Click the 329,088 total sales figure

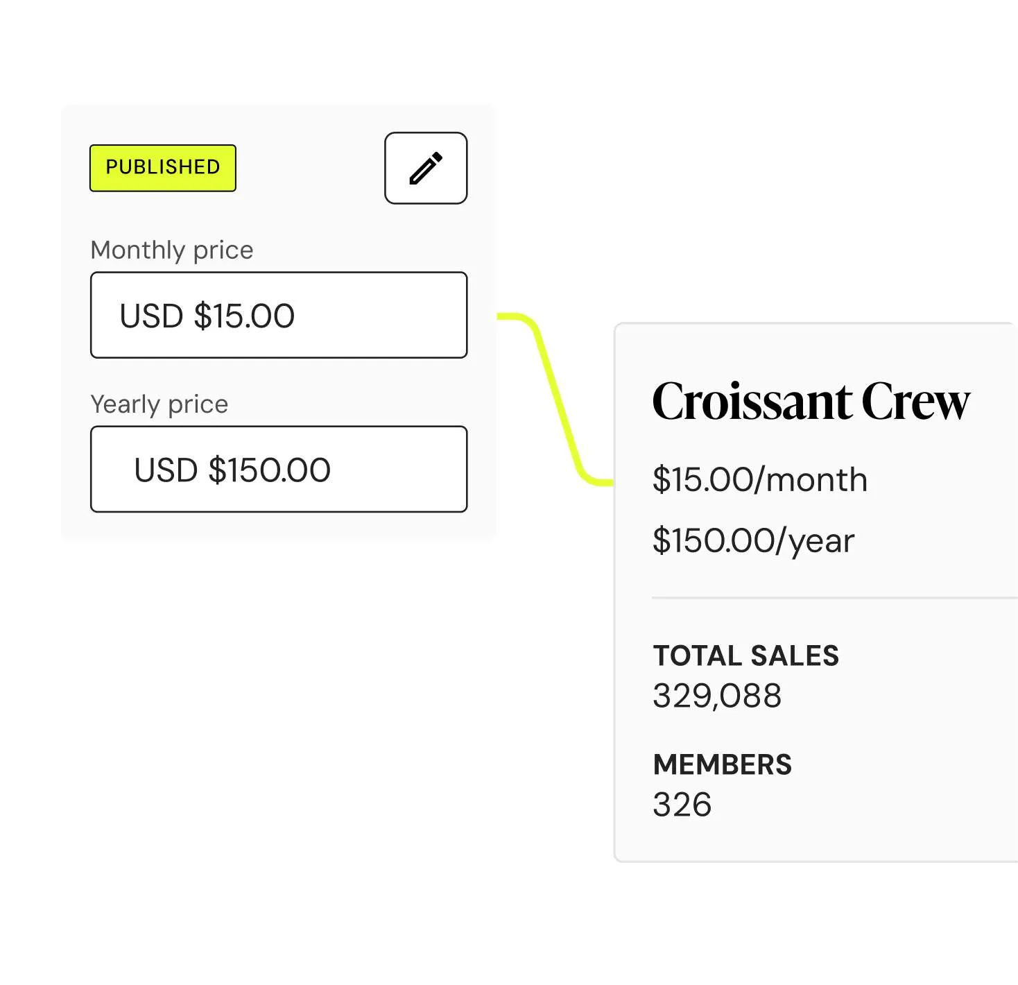(x=717, y=696)
